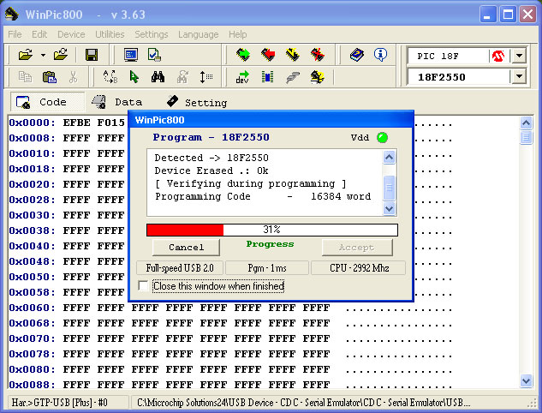Switch to the Data tab
Screen dimensions: 542x413
(116, 102)
